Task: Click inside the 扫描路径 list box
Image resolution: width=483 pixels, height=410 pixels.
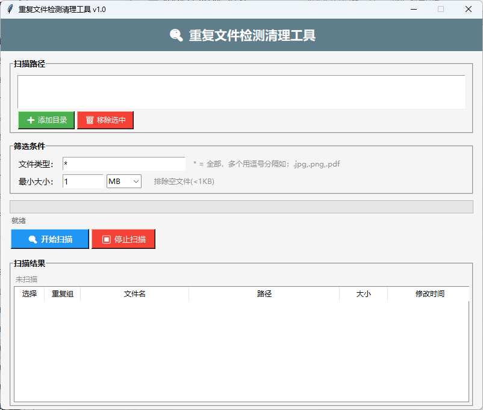Action: [241, 92]
